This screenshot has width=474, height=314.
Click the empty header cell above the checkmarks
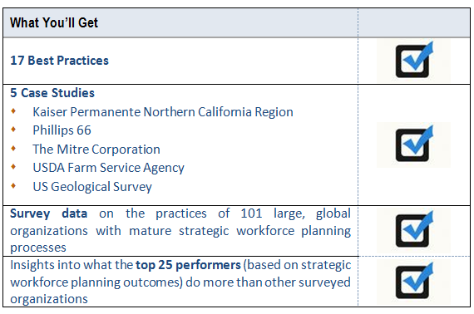pyautogui.click(x=414, y=23)
